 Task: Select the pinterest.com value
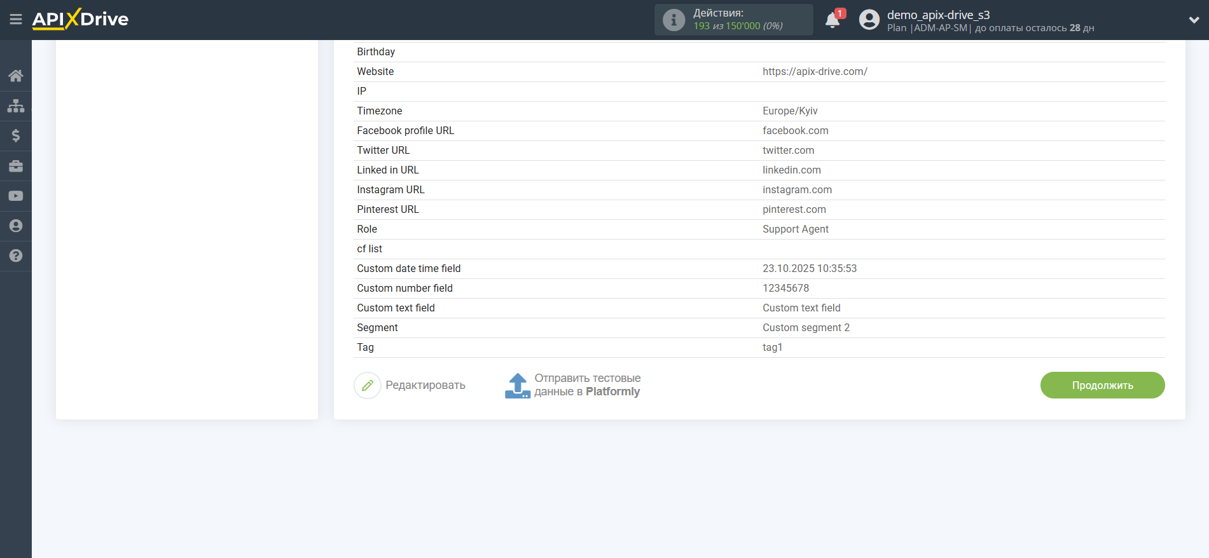click(x=794, y=210)
